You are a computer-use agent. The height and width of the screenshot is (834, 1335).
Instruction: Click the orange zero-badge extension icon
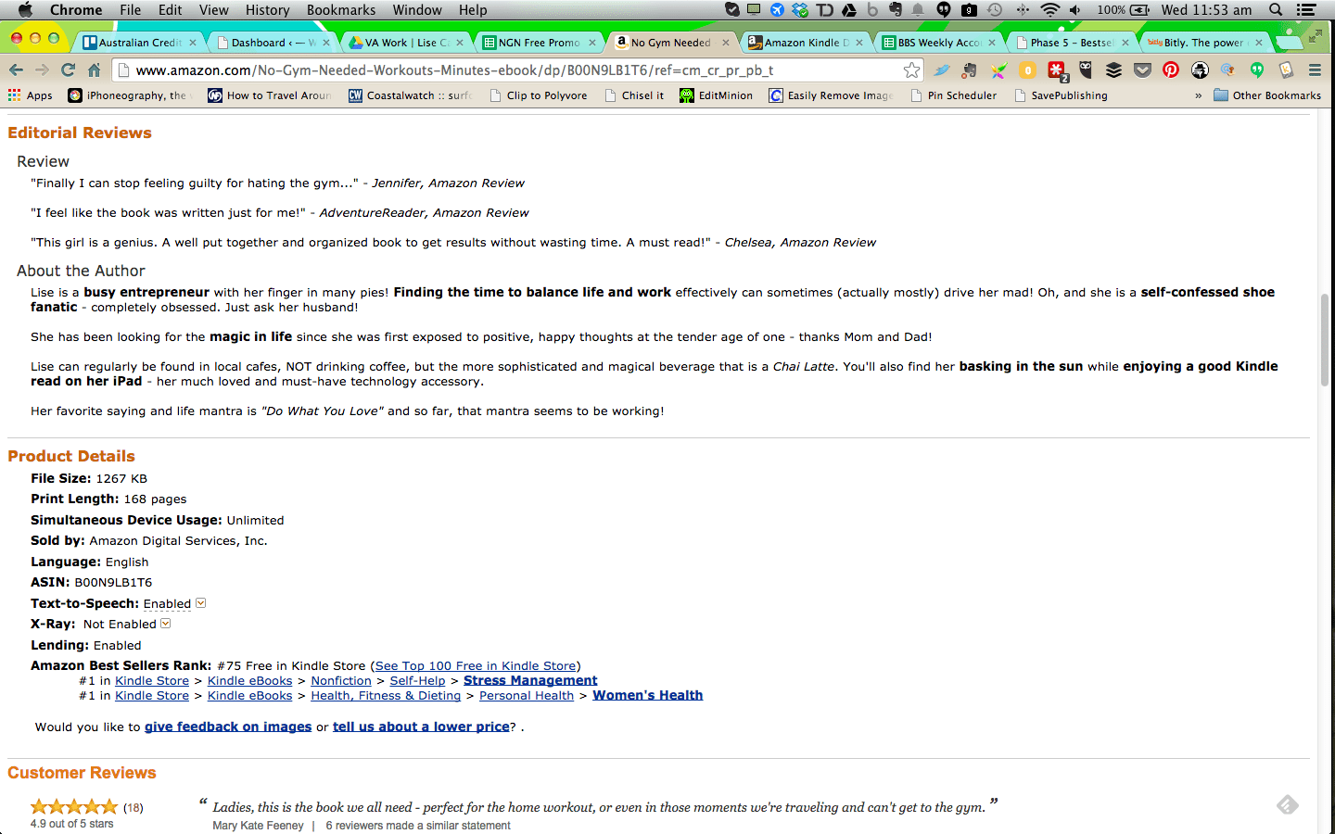tap(1027, 69)
